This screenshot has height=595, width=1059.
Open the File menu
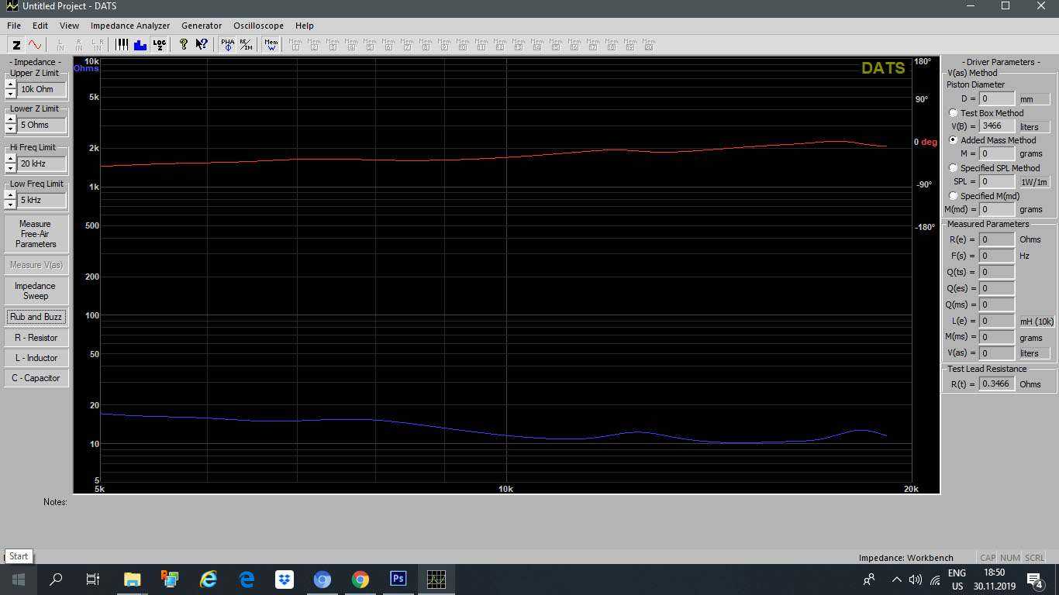14,26
